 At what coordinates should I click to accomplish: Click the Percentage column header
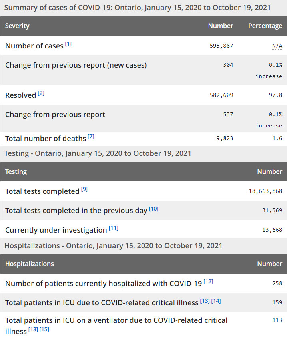coord(265,26)
